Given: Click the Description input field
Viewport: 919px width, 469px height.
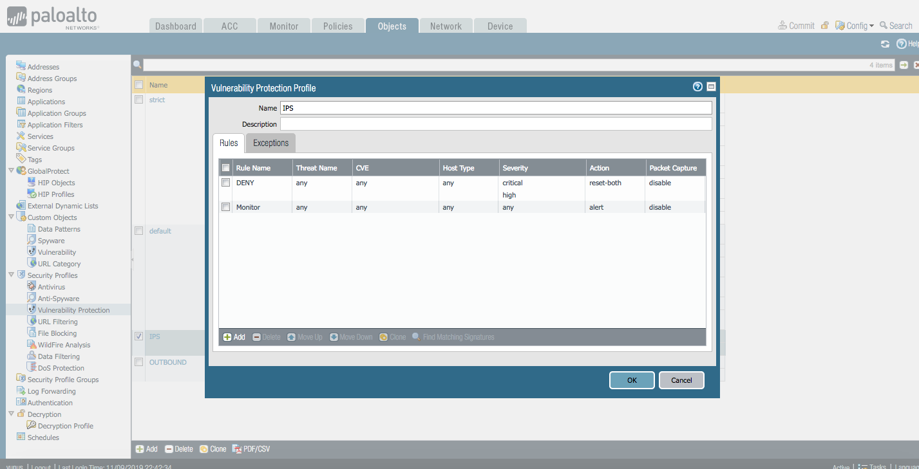Looking at the screenshot, I should pos(496,124).
